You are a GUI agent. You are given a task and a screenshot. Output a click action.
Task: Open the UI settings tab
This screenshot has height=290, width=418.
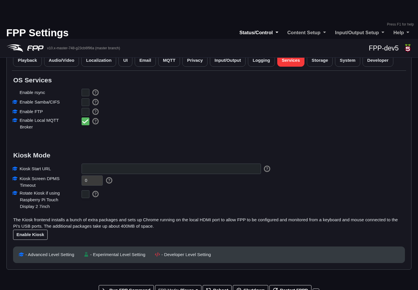point(125,61)
